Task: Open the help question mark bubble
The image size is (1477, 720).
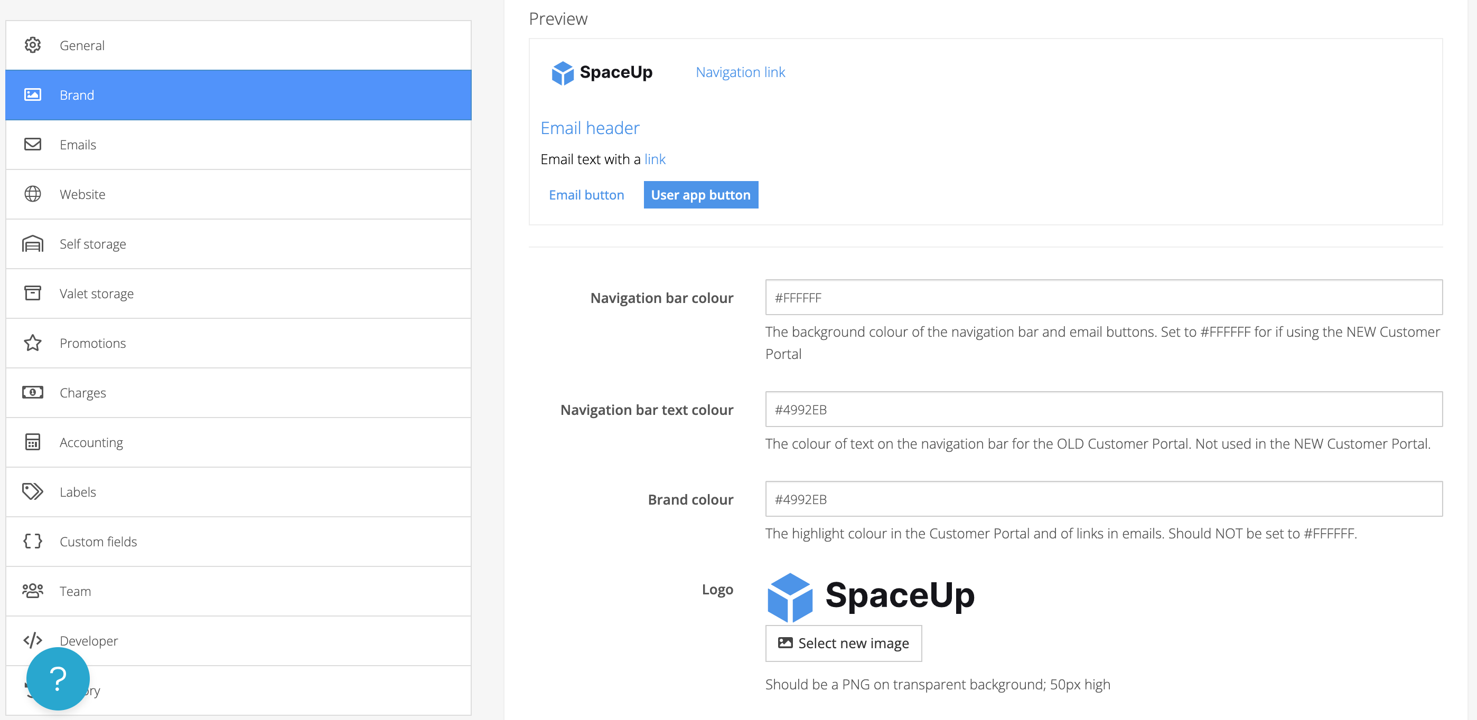Action: (x=58, y=678)
